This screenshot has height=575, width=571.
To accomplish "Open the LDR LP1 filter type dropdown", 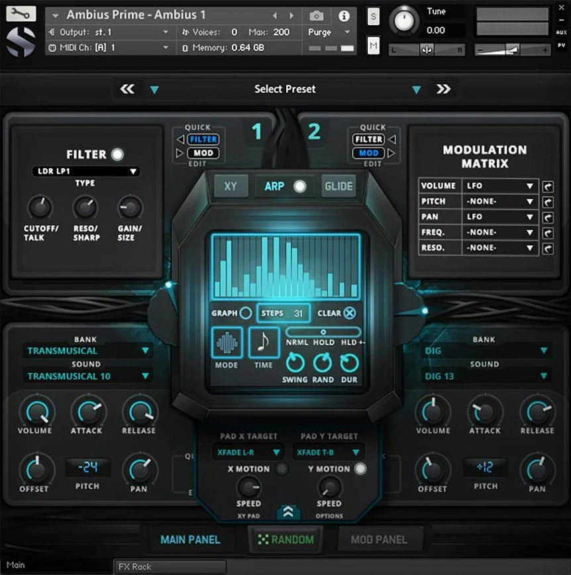I will [86, 172].
